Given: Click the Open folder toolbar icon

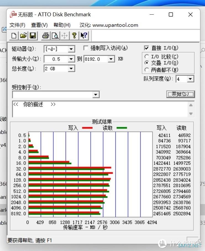Looking at the screenshot, I should click(23, 36).
